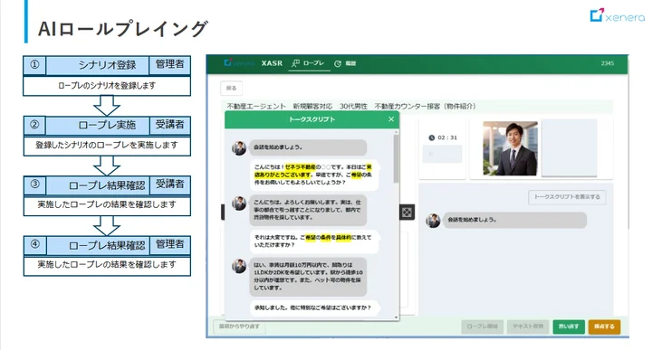Click the clock icon beside 02 : 31
Viewport: 652px width, 350px height.
431,137
